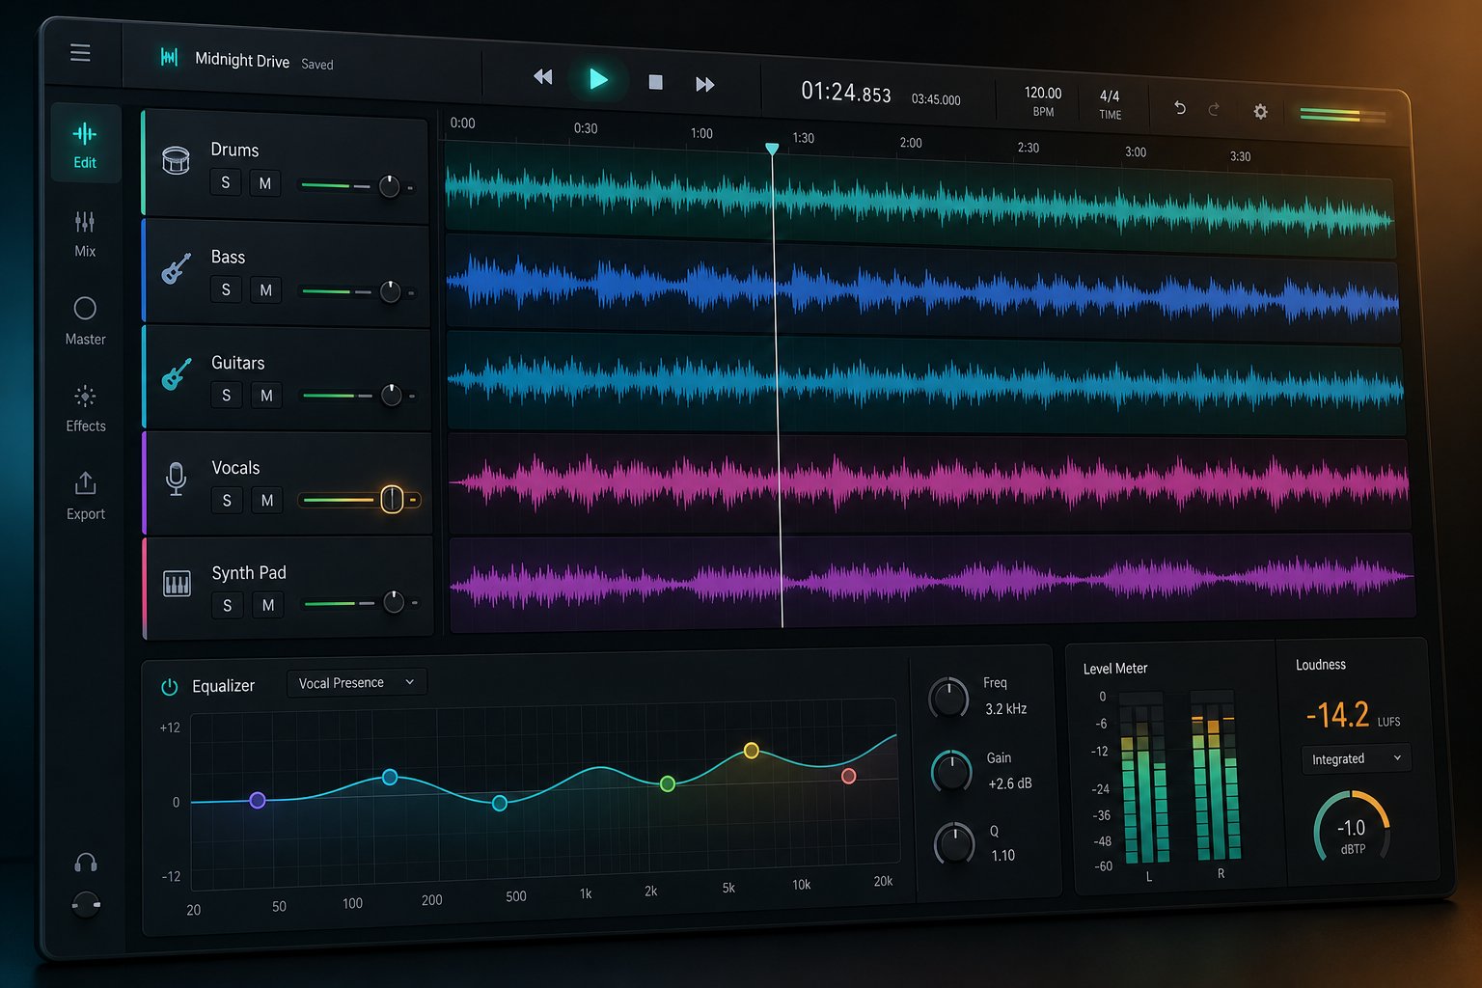Viewport: 1482px width, 988px height.
Task: Click the green Play button
Action: 597,79
